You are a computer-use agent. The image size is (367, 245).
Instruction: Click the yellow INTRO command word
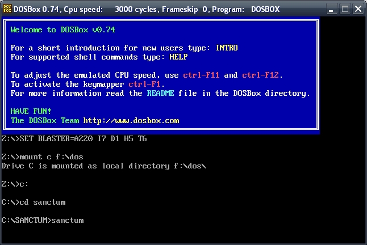pyautogui.click(x=227, y=48)
